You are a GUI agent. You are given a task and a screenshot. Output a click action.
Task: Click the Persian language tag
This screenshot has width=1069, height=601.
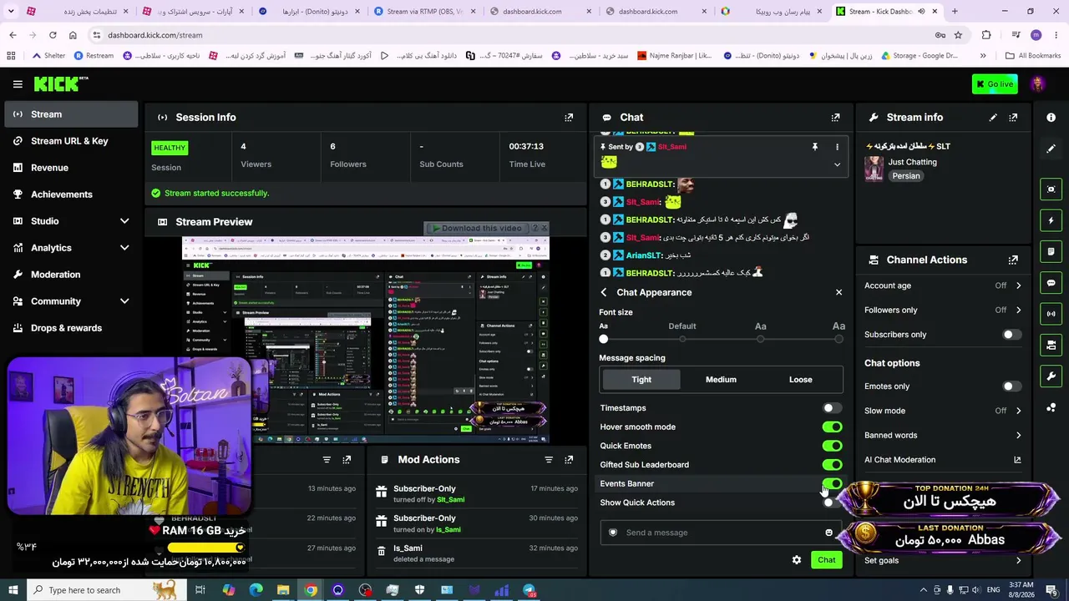(906, 176)
